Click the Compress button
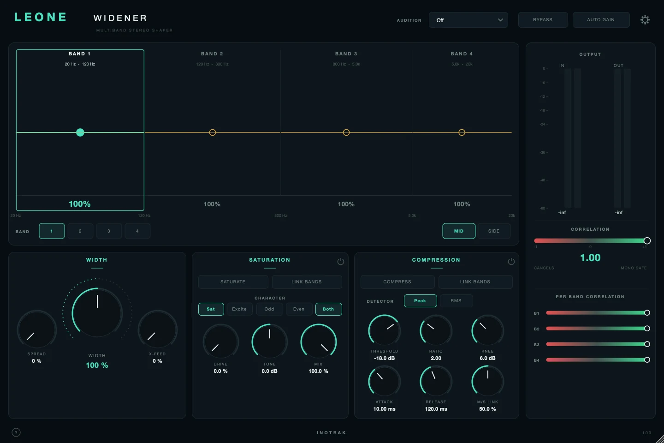 coord(397,282)
